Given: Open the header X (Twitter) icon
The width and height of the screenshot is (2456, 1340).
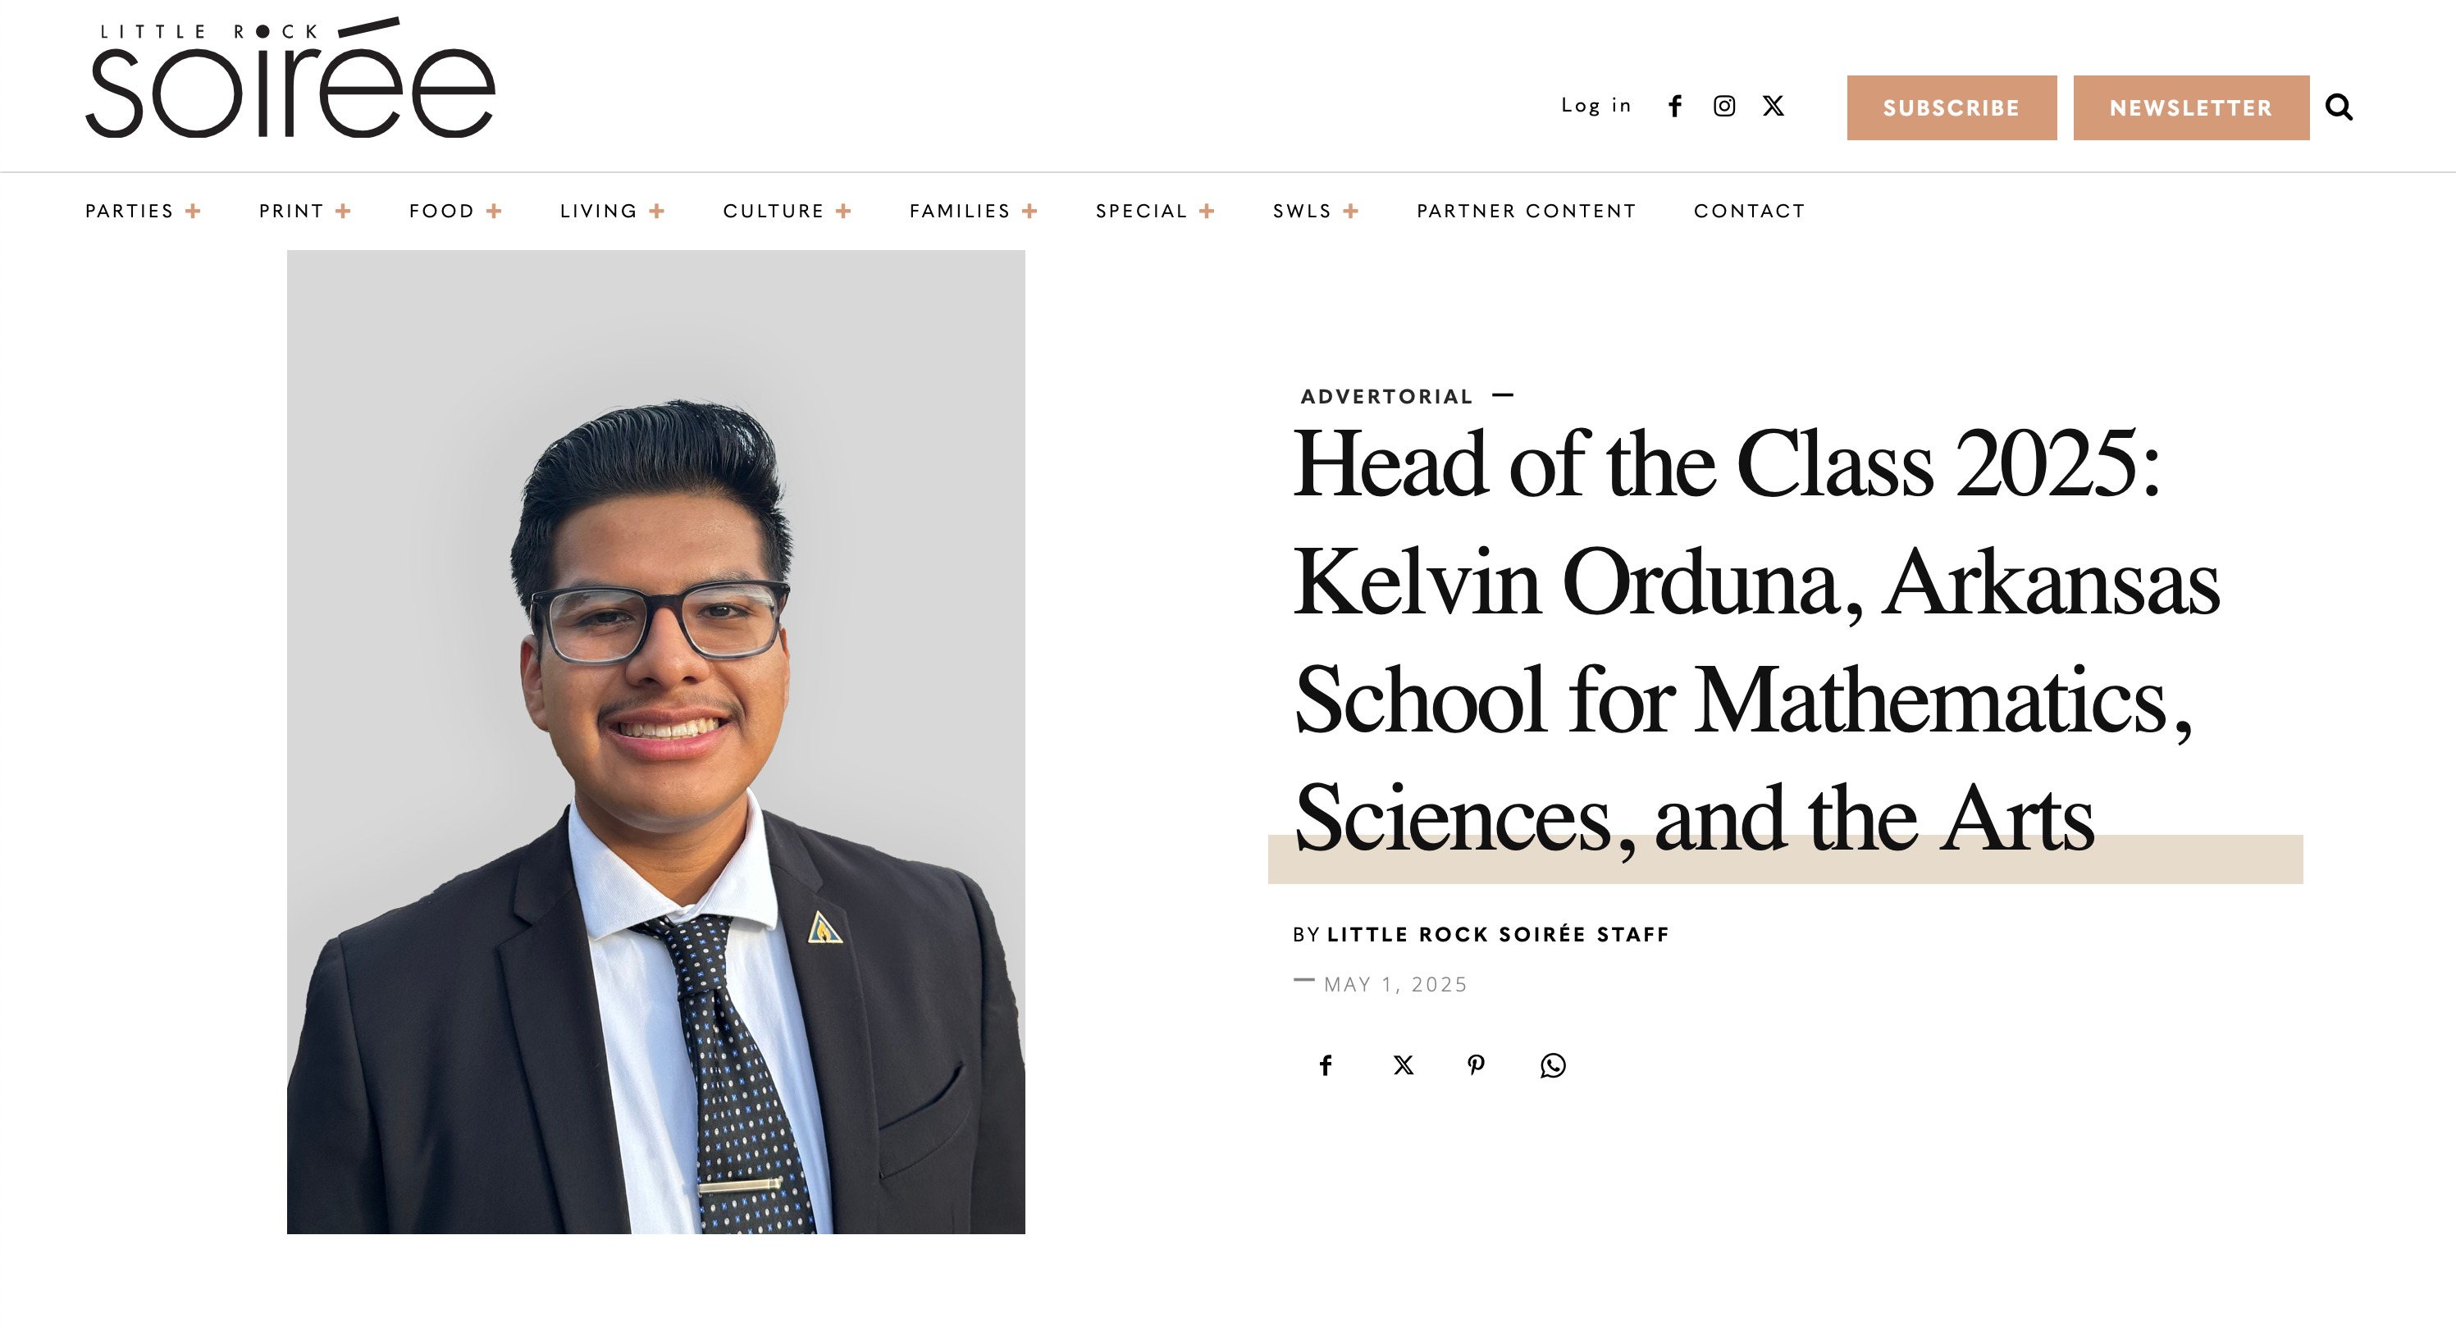Looking at the screenshot, I should [1774, 106].
